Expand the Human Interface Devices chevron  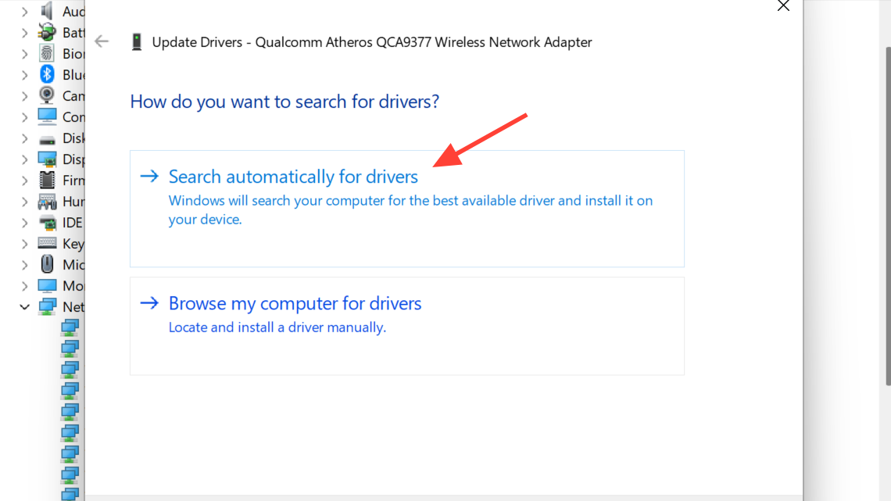click(x=24, y=202)
